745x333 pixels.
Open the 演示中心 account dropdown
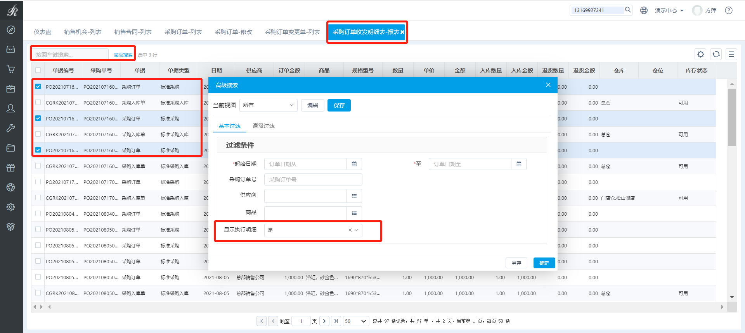click(669, 10)
